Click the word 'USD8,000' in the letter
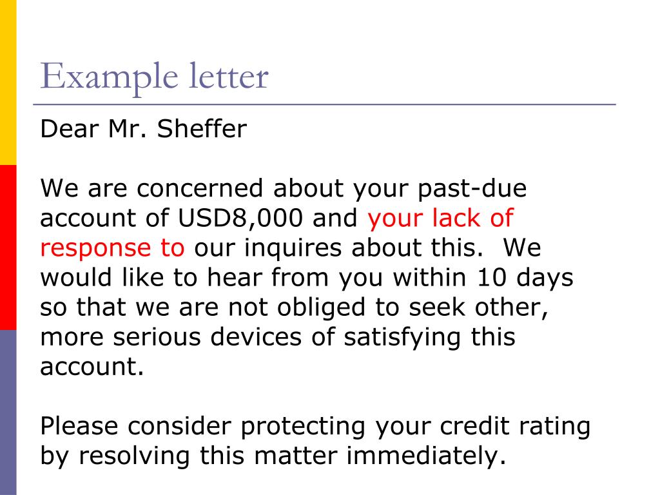 [240, 218]
